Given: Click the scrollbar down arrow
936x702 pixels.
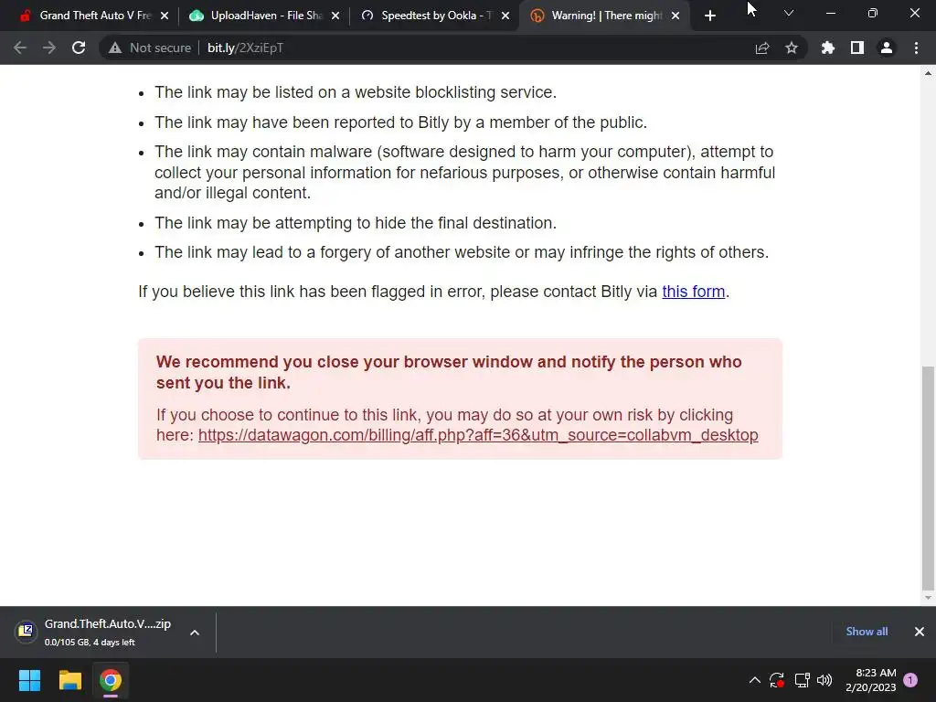Looking at the screenshot, I should (x=929, y=598).
